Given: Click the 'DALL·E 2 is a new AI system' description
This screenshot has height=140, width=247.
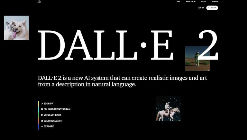Looking at the screenshot, I should pyautogui.click(x=123, y=81).
